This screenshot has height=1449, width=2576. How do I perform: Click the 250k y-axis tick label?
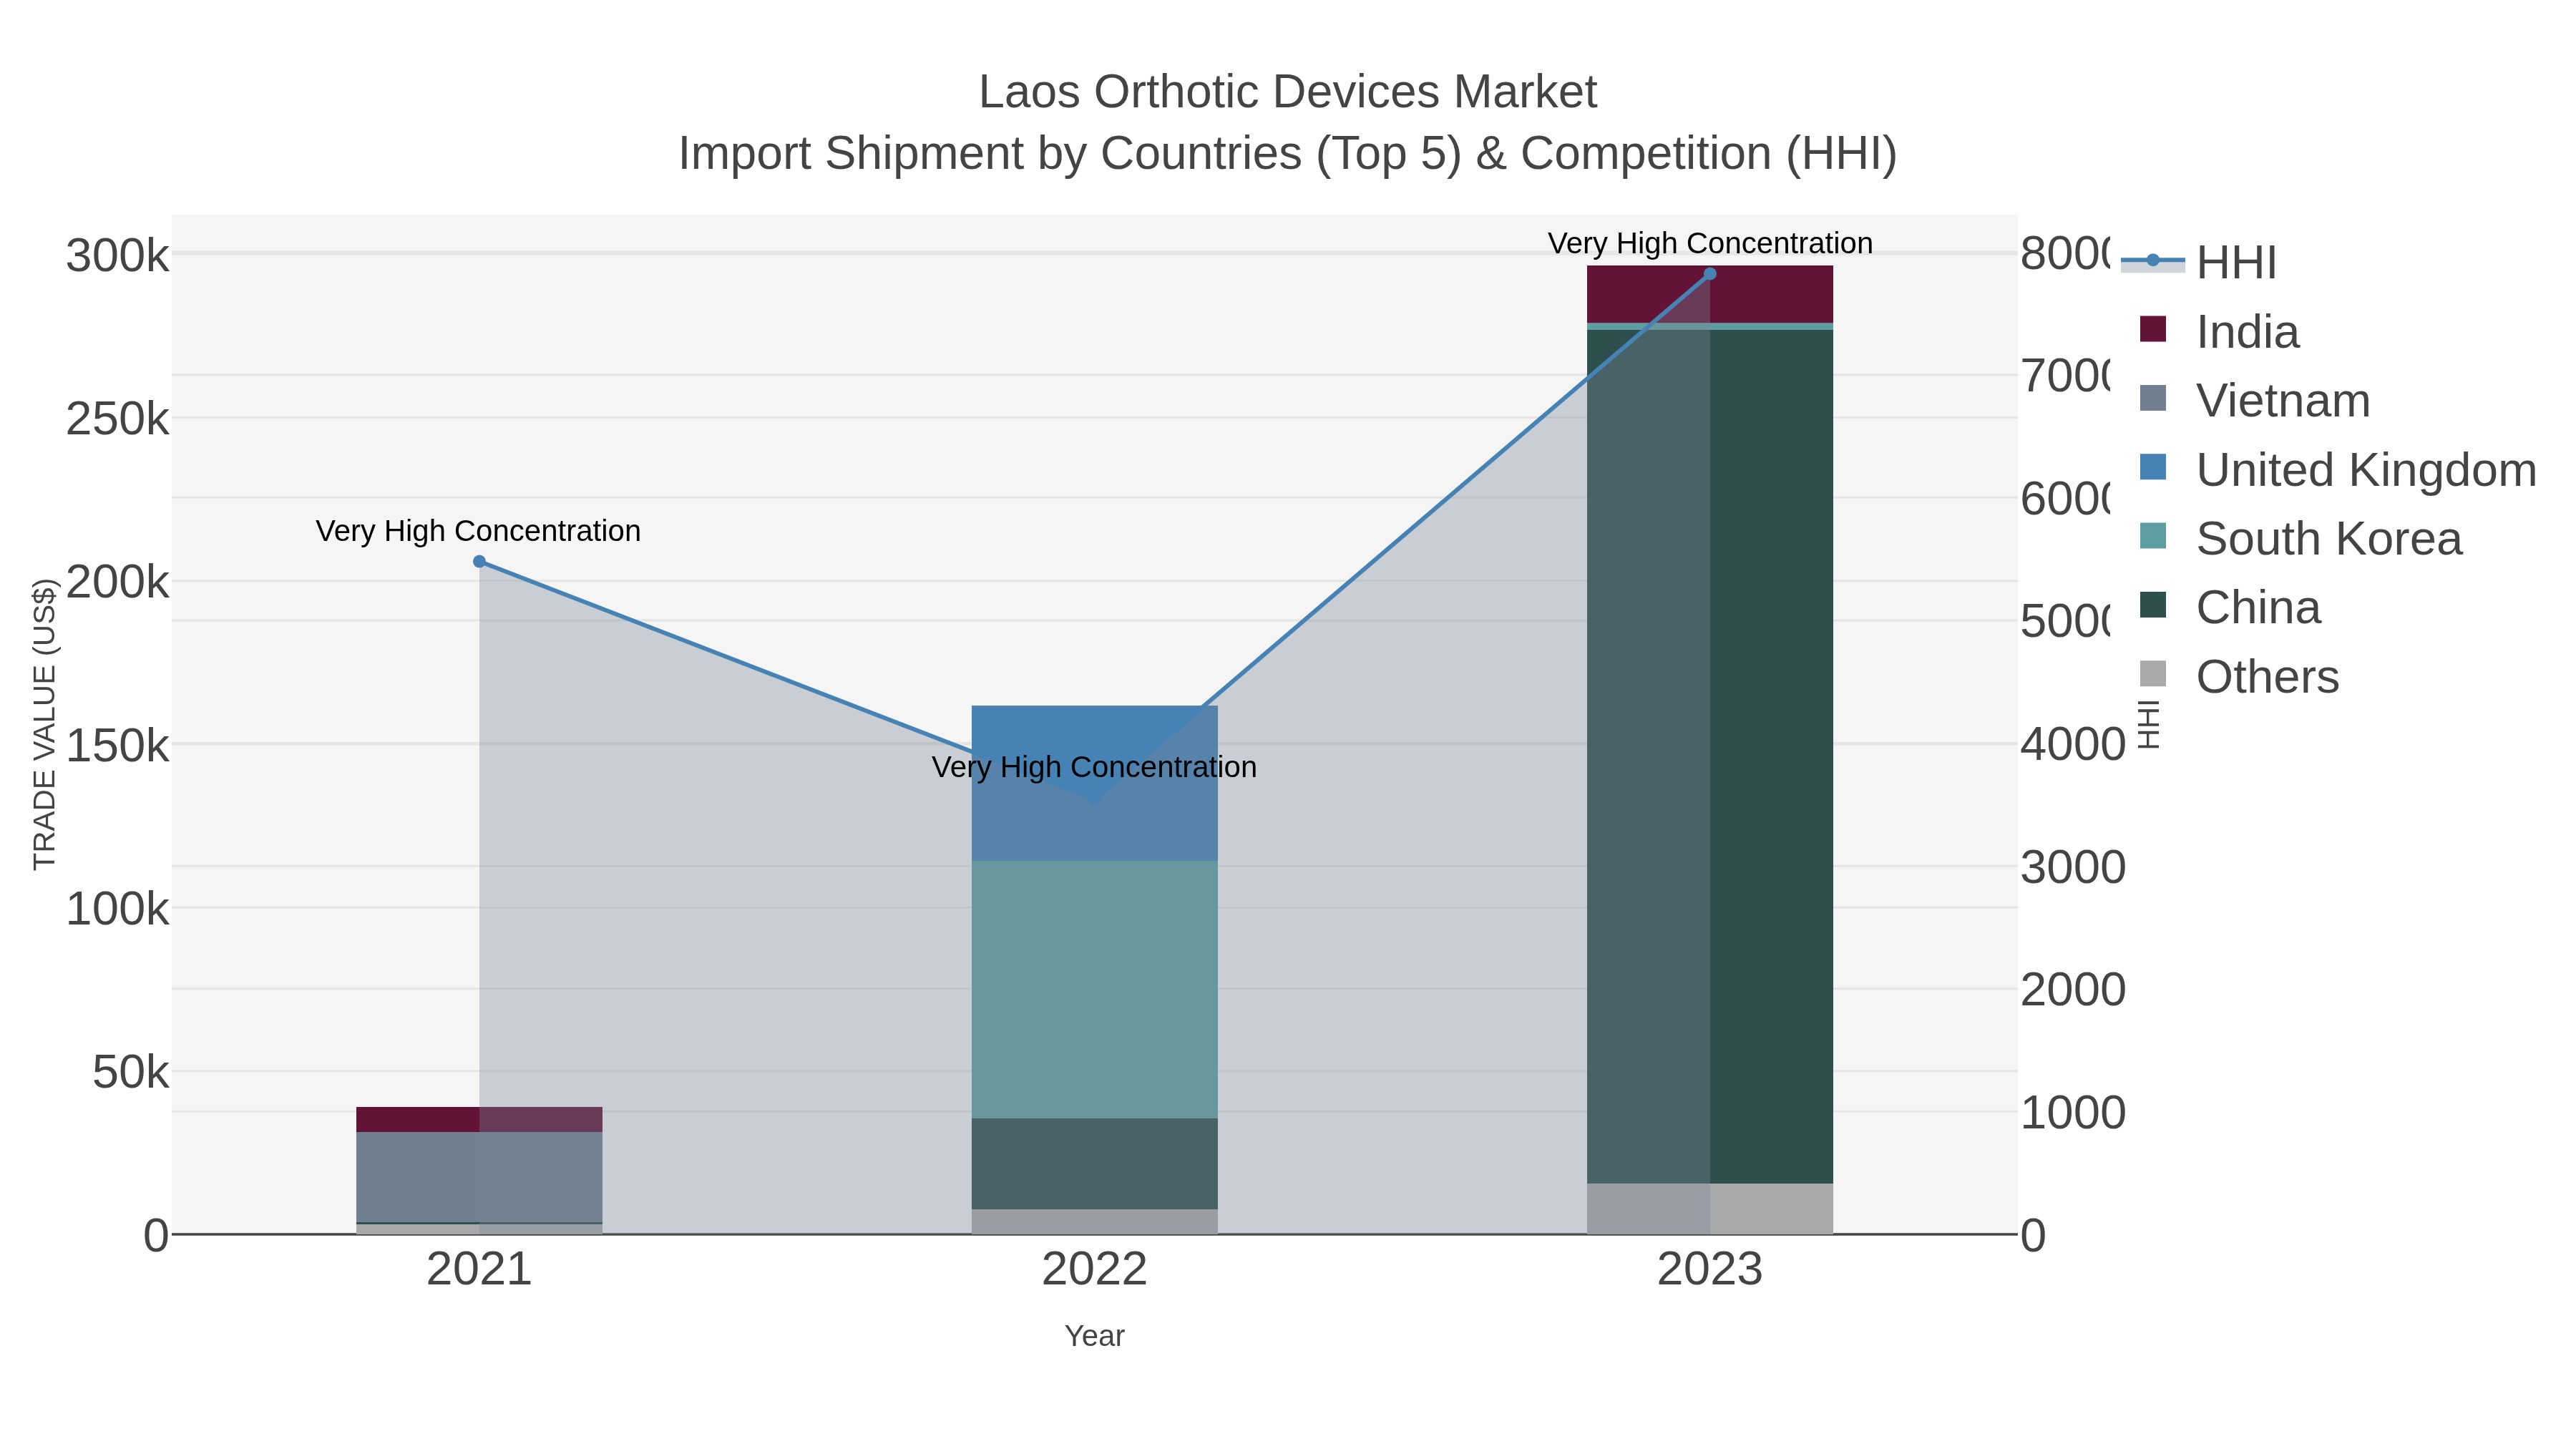tap(117, 419)
